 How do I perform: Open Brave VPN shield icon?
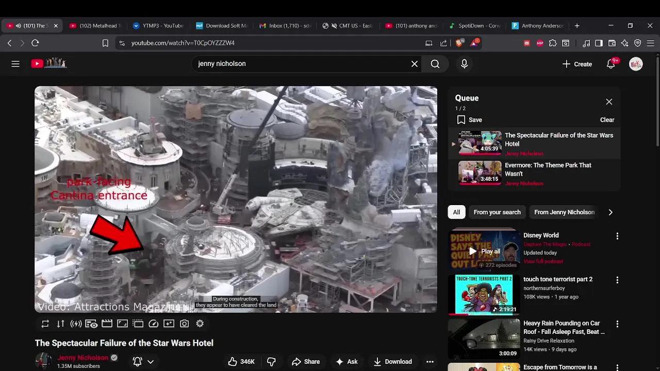[x=638, y=43]
